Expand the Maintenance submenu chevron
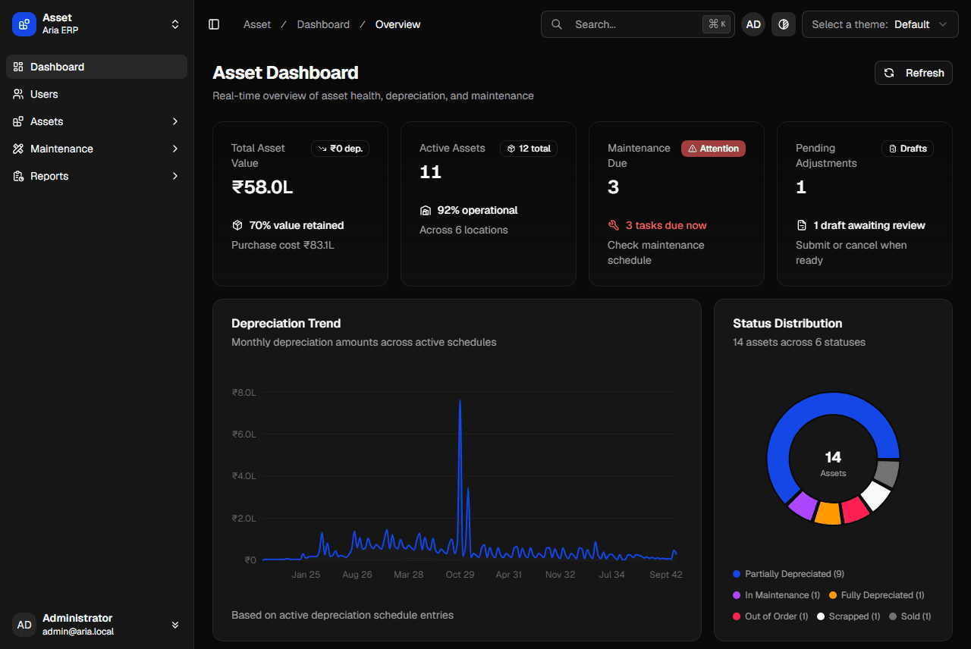This screenshot has height=649, width=971. point(175,149)
